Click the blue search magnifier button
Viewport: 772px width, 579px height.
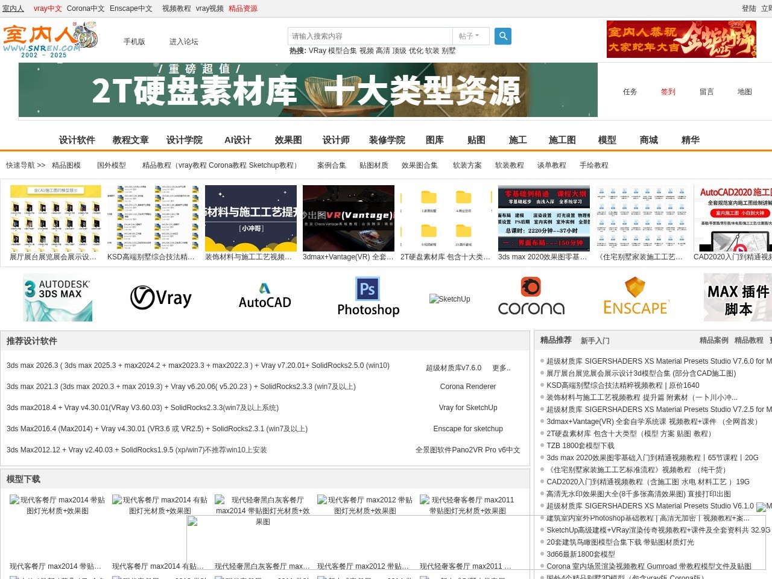(503, 36)
